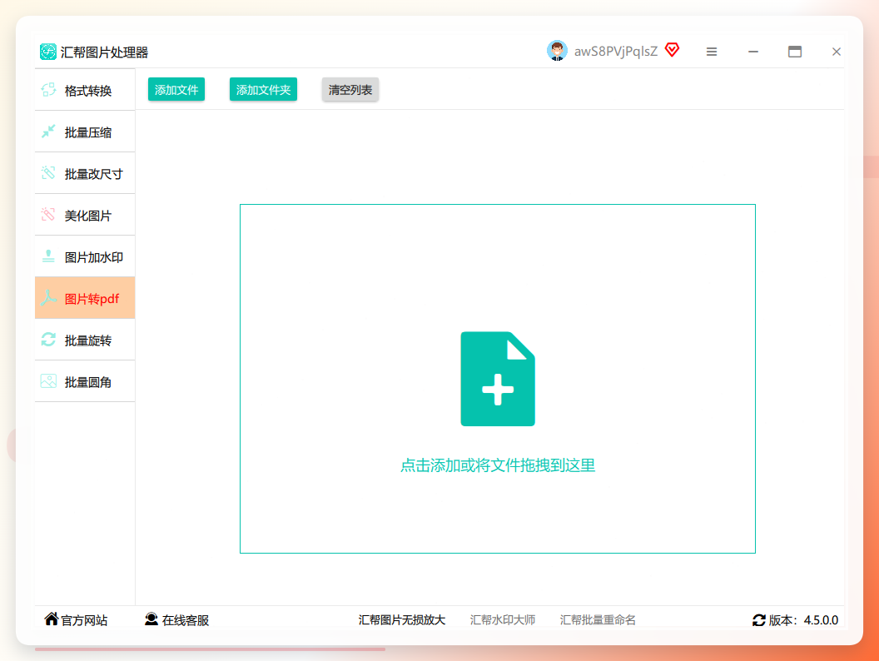This screenshot has height=661, width=879.
Task: Click the 图片加水印 stamp icon
Action: pos(49,256)
